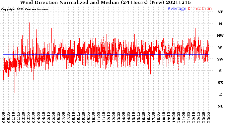Viewport: 229px width, 124px height.
Task: Click the 'SE' y-axis label
Action: click(x=220, y=83)
